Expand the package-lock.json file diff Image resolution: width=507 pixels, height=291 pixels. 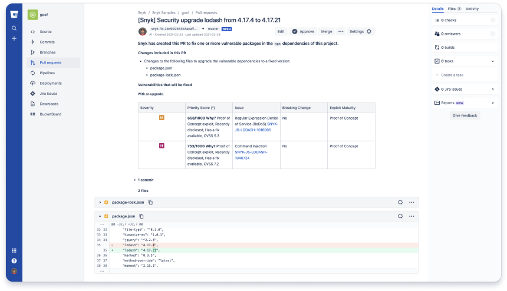100,202
